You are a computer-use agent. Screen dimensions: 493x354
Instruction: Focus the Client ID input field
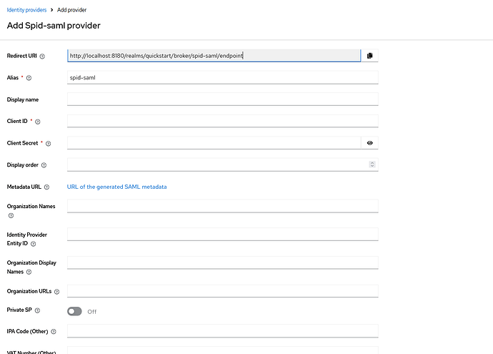click(223, 121)
